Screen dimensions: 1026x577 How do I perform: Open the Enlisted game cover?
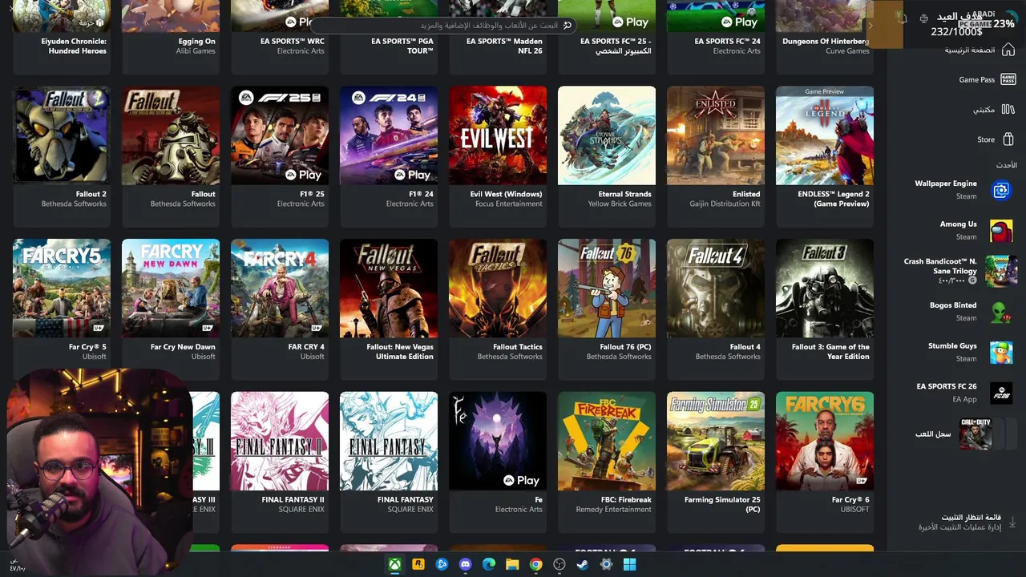(x=716, y=135)
